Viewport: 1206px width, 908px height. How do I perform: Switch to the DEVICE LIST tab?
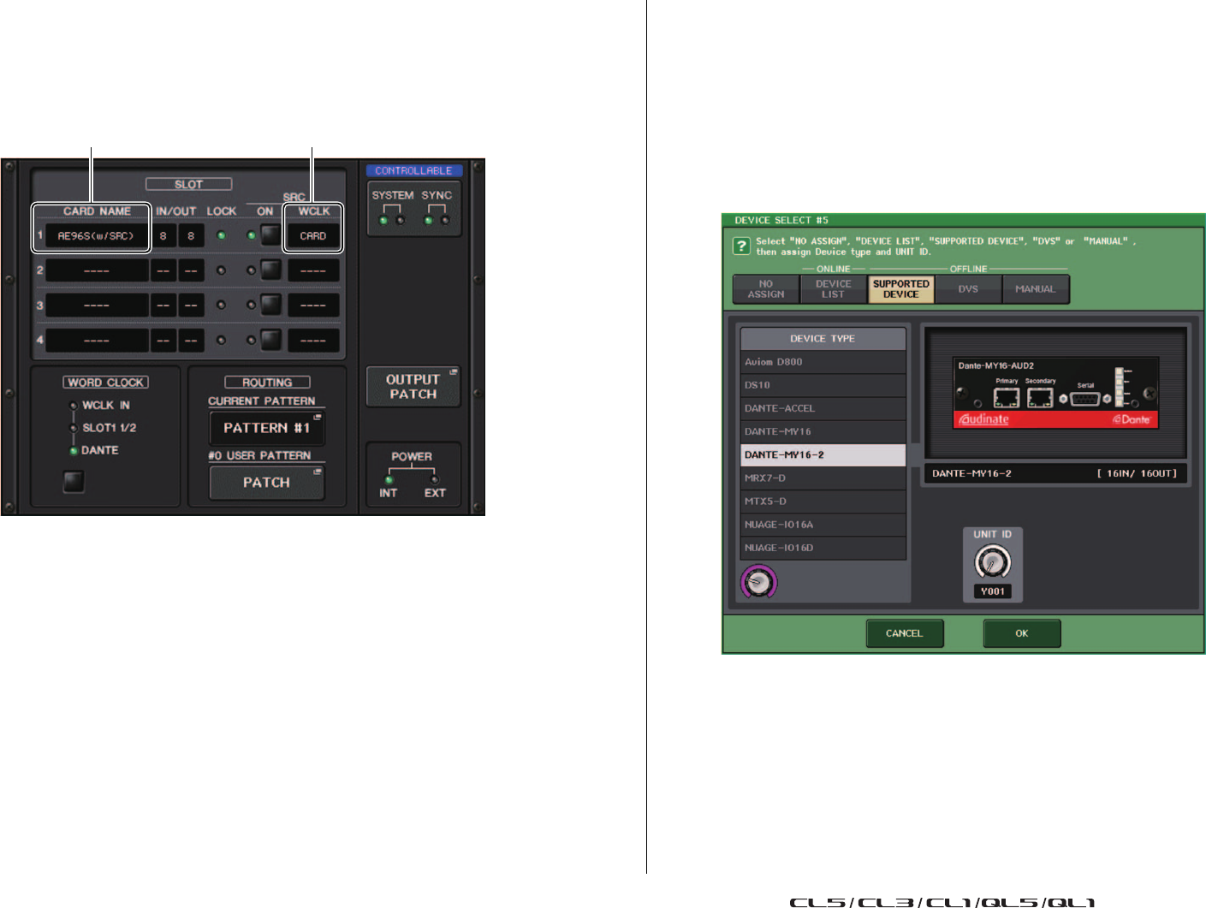click(834, 289)
